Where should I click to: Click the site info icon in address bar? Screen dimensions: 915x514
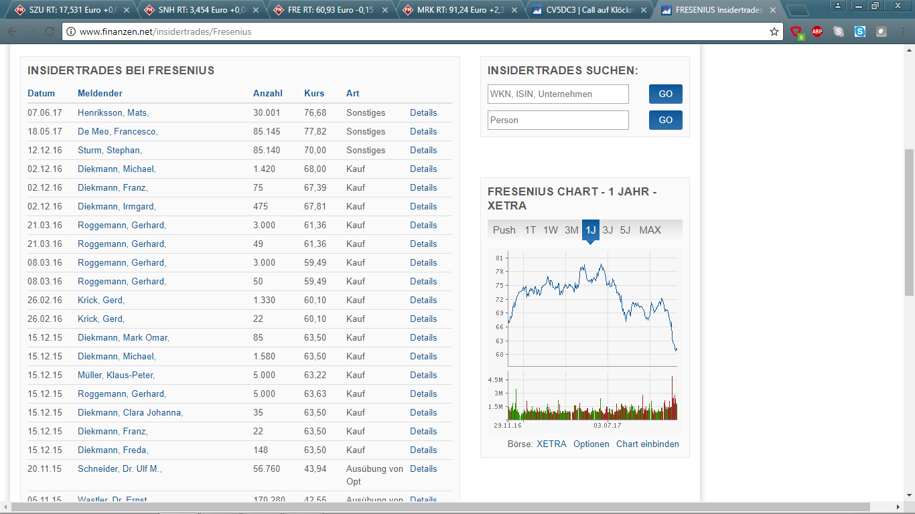pyautogui.click(x=71, y=31)
